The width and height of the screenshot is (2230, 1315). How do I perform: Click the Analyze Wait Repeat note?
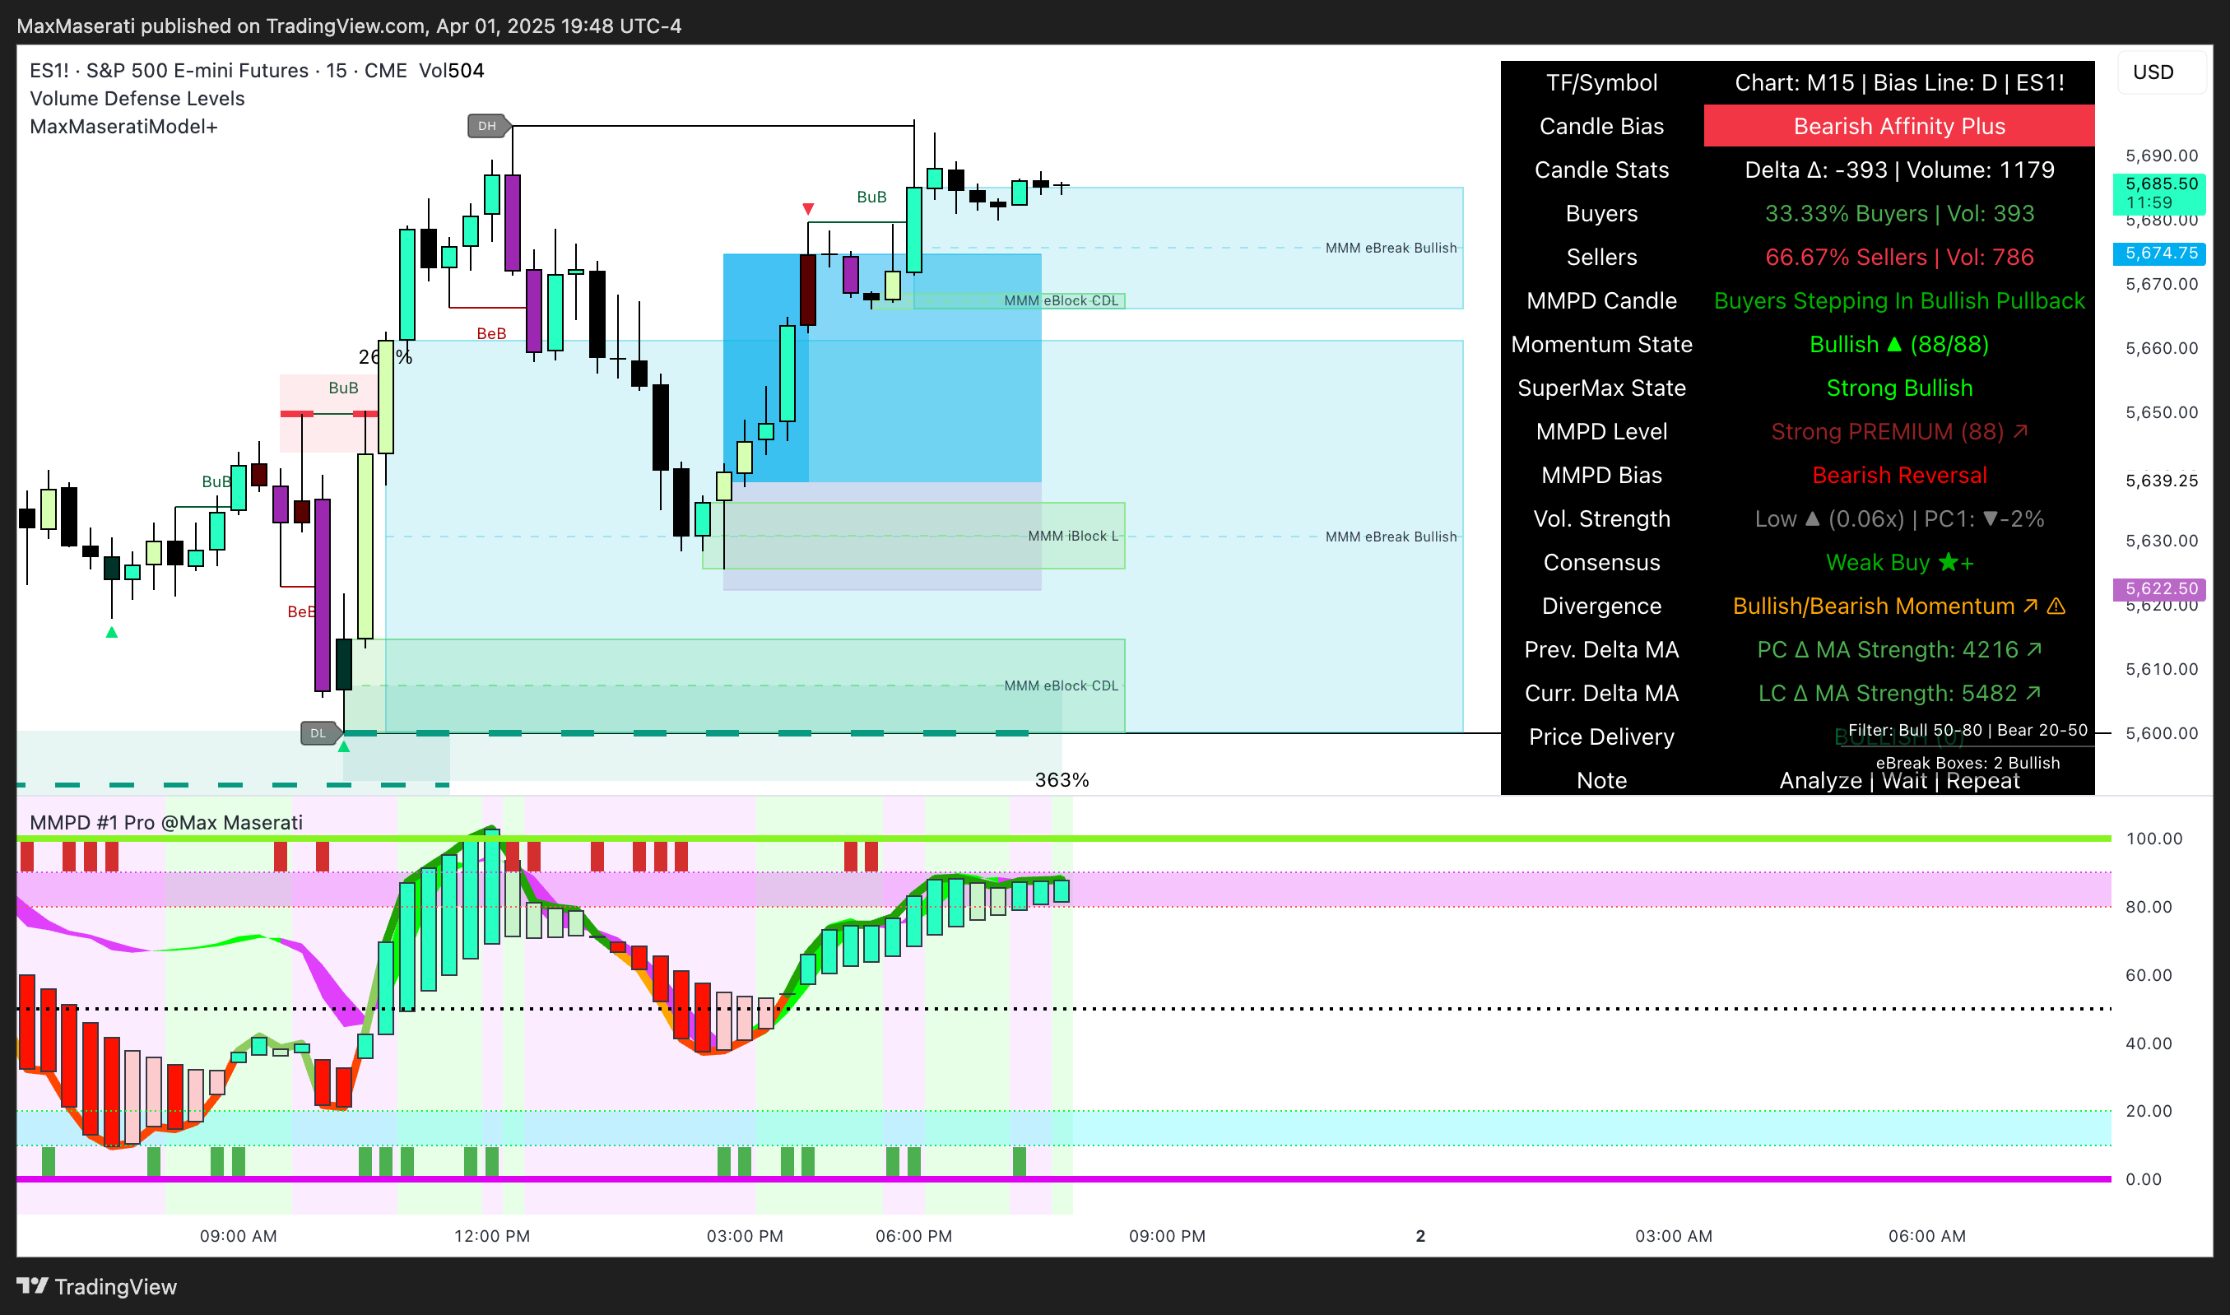[1899, 781]
